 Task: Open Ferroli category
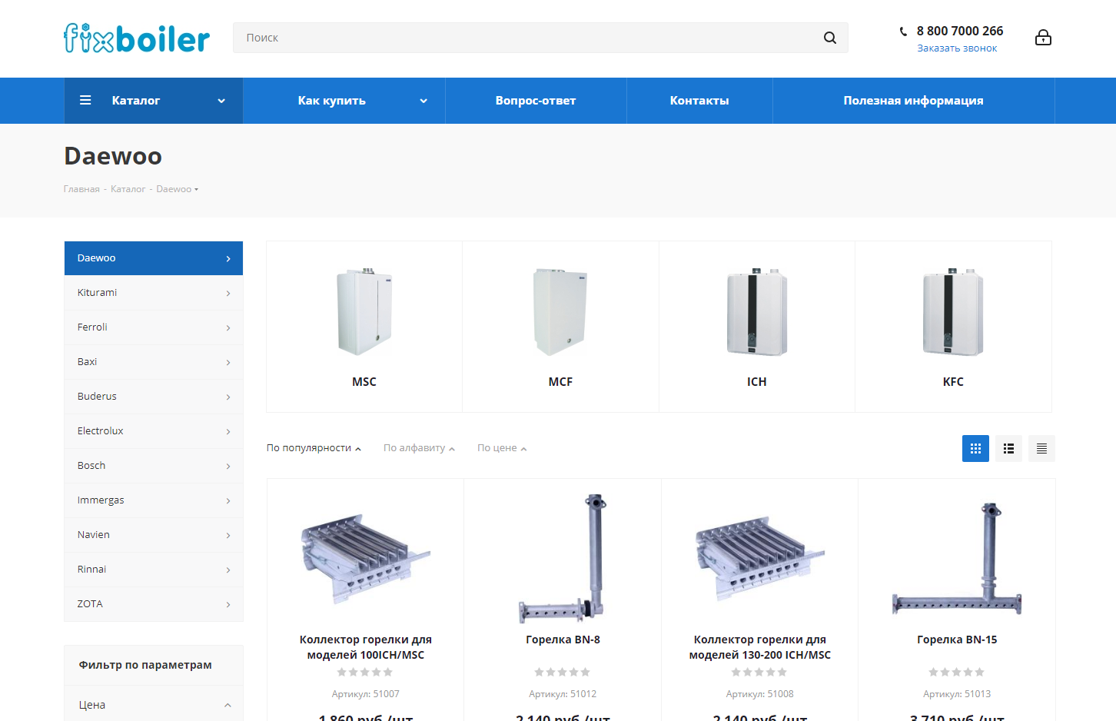pyautogui.click(x=154, y=327)
